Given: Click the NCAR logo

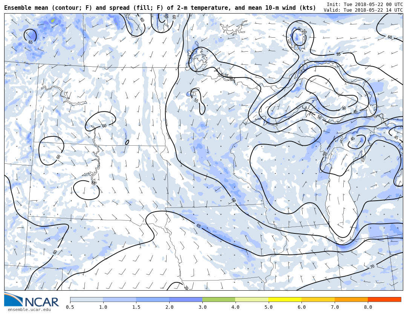Looking at the screenshot, I should (x=31, y=300).
